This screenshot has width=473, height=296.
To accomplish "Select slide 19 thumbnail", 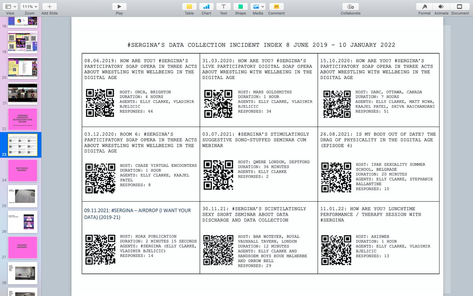I will click(x=22, y=42).
